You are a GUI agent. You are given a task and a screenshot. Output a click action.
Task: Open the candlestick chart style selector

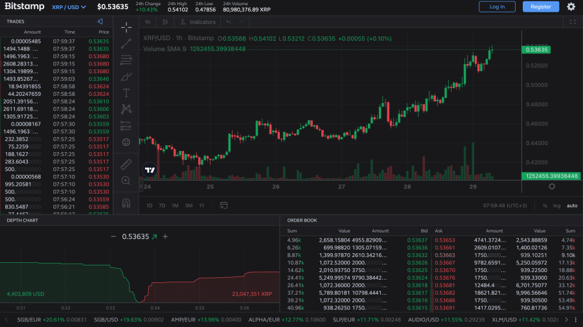click(165, 22)
